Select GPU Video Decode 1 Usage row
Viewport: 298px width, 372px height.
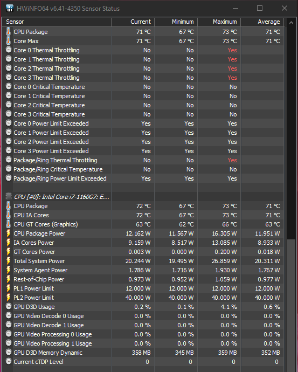[x=143, y=325]
